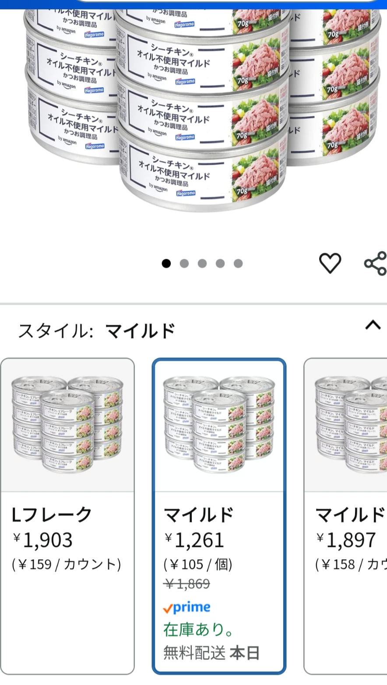
Task: Tap the prime badge in selected card
Action: tap(186, 607)
